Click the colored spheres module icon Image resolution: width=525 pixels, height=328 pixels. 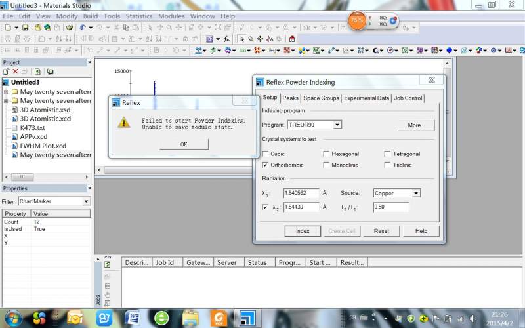point(302,51)
